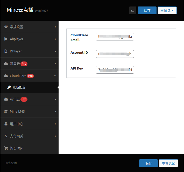Focus the API Key input field
Screen dimensions: 184x172
115,70
